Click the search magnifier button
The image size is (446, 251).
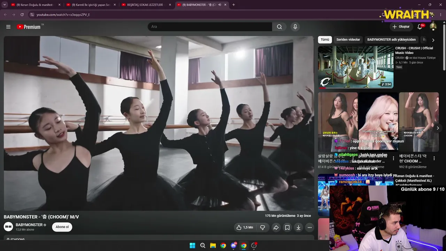[x=279, y=27]
